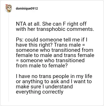Collapse the comment thread vertical line

click(9, 57)
